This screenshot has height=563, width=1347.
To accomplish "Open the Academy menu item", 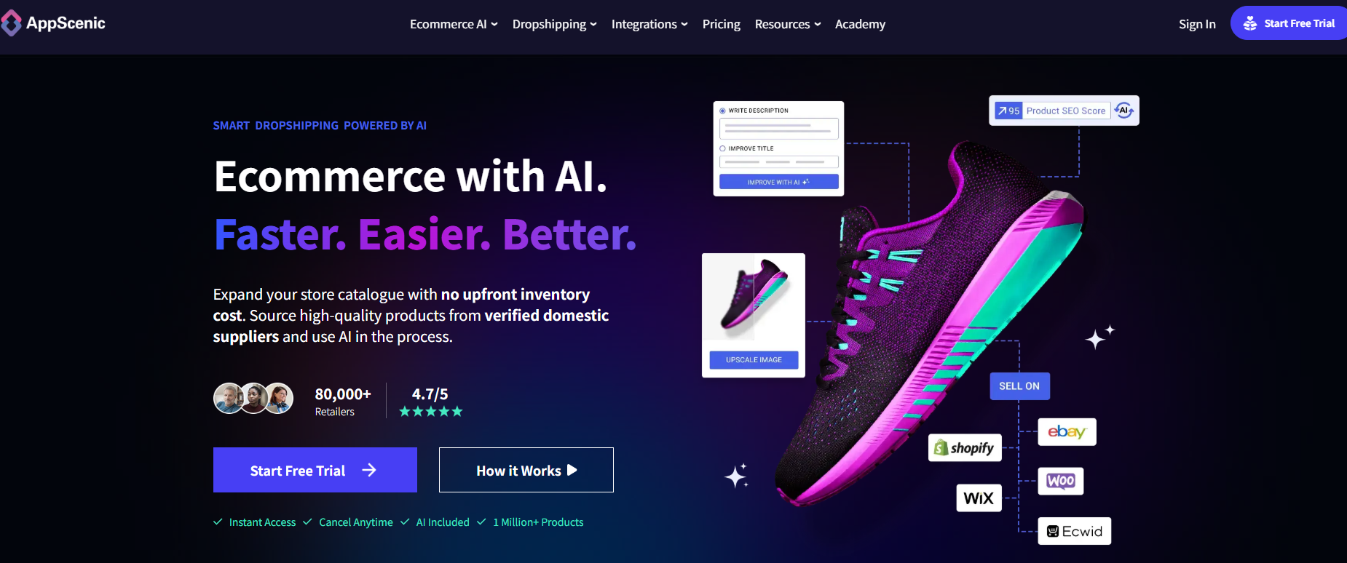I will tap(860, 24).
